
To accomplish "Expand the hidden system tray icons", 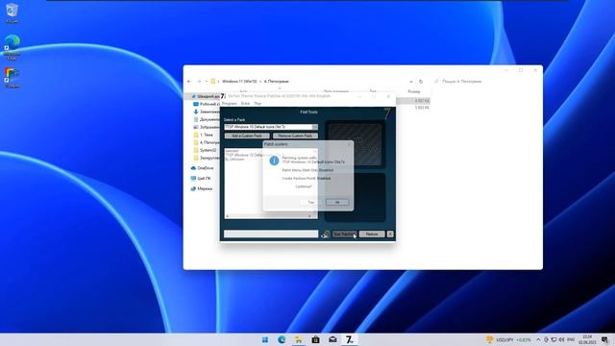I will coord(538,339).
